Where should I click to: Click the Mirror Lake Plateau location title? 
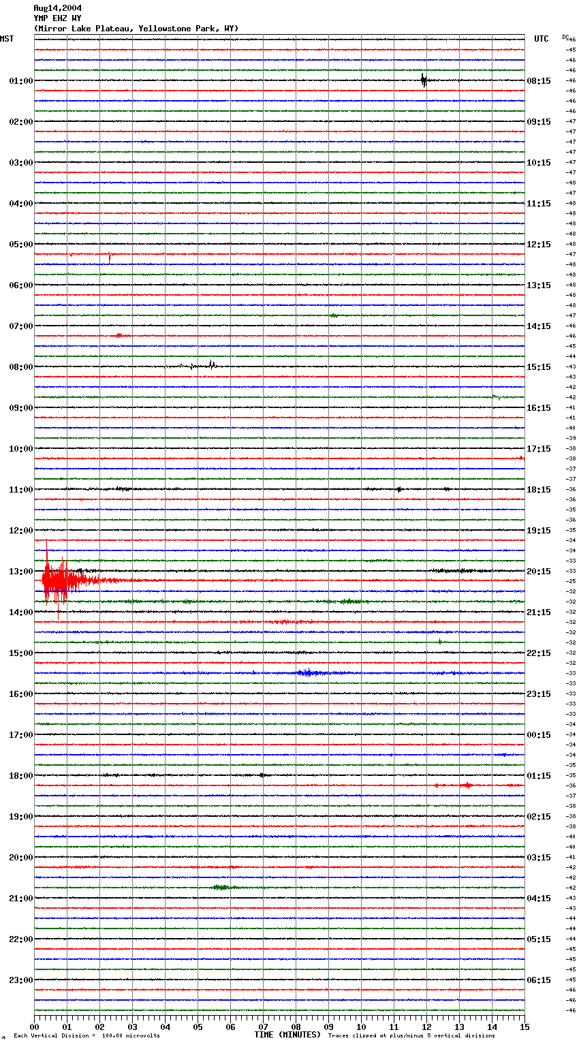tap(136, 29)
